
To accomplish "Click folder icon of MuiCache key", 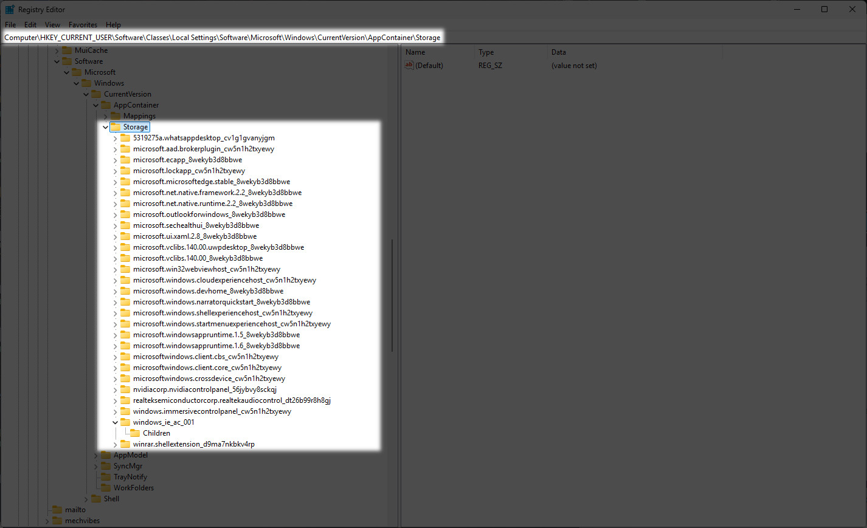I will click(67, 50).
